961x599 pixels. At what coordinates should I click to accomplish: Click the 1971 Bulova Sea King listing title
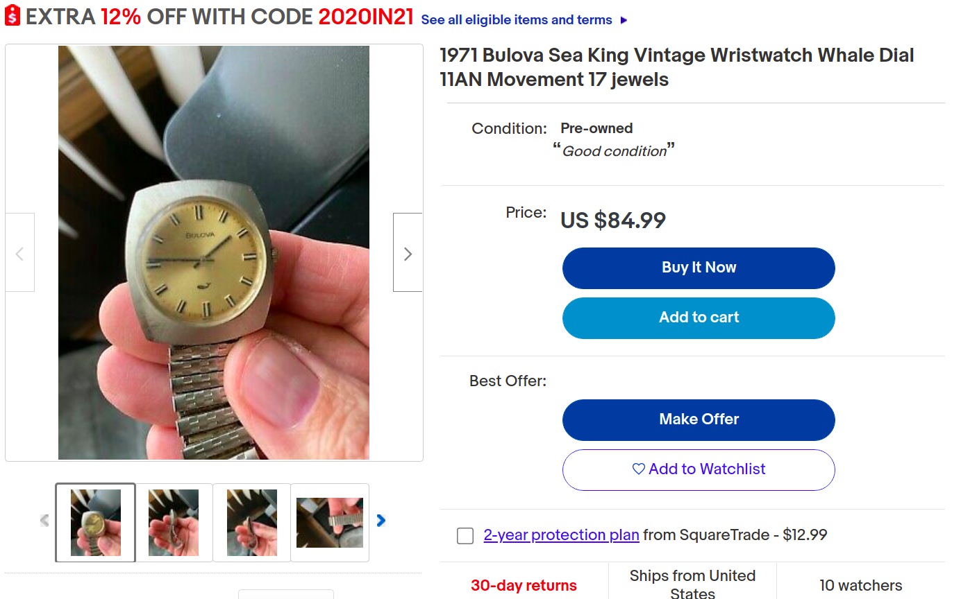676,67
